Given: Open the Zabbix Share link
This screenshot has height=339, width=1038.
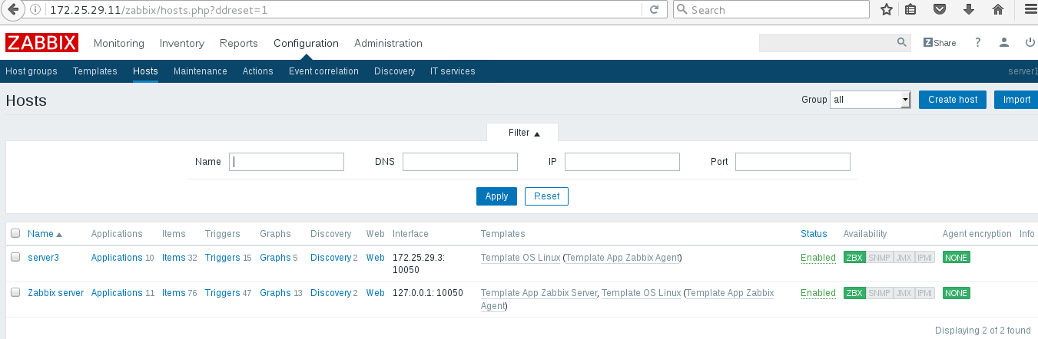Looking at the screenshot, I should tap(940, 43).
